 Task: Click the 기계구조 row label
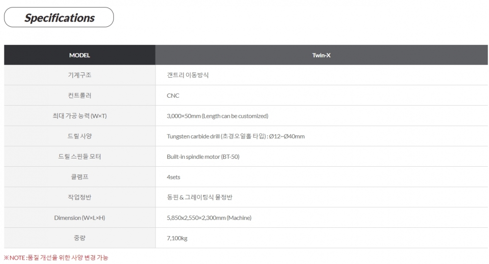coord(80,75)
